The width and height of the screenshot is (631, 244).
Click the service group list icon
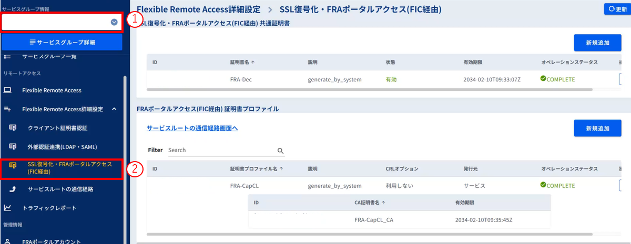point(7,56)
